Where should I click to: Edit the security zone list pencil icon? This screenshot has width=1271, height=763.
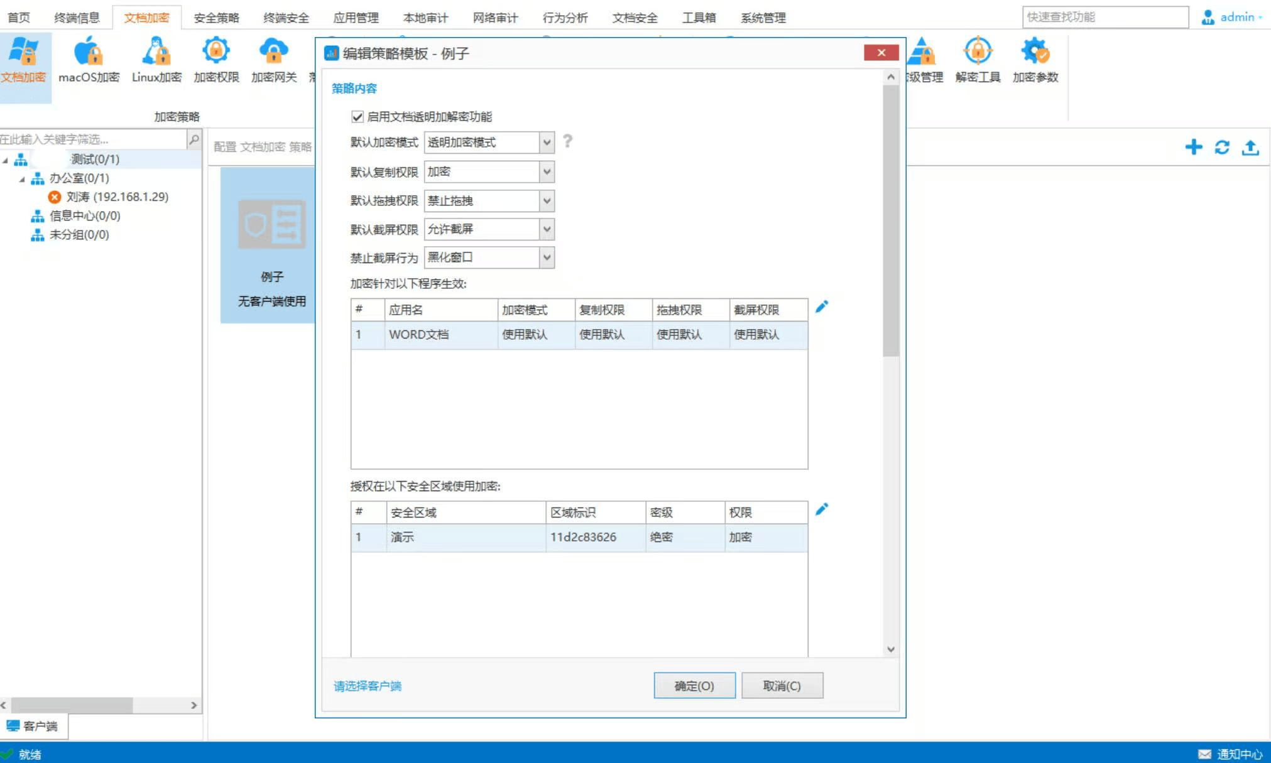click(x=822, y=509)
